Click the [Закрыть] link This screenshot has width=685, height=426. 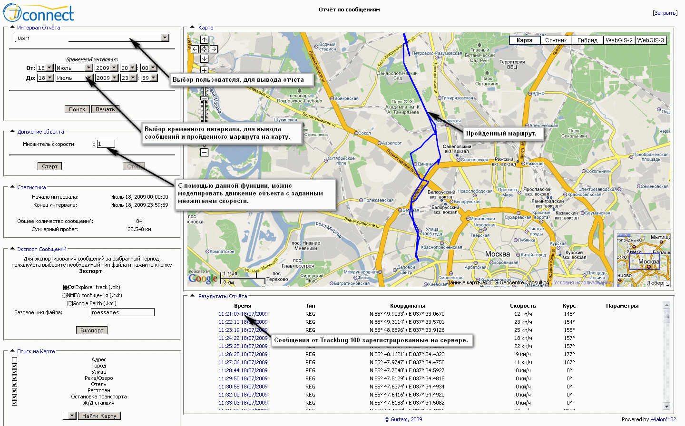(665, 13)
